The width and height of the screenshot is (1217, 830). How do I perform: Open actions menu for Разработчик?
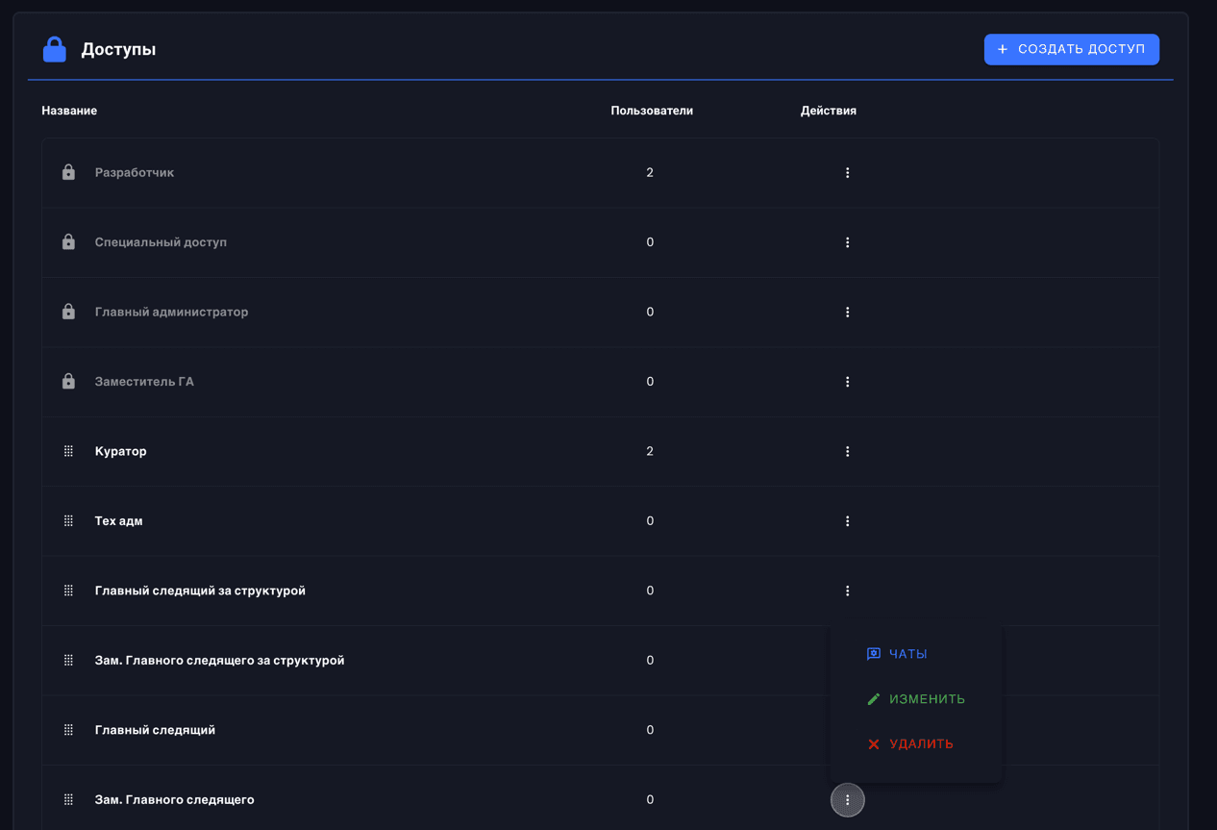tap(847, 173)
